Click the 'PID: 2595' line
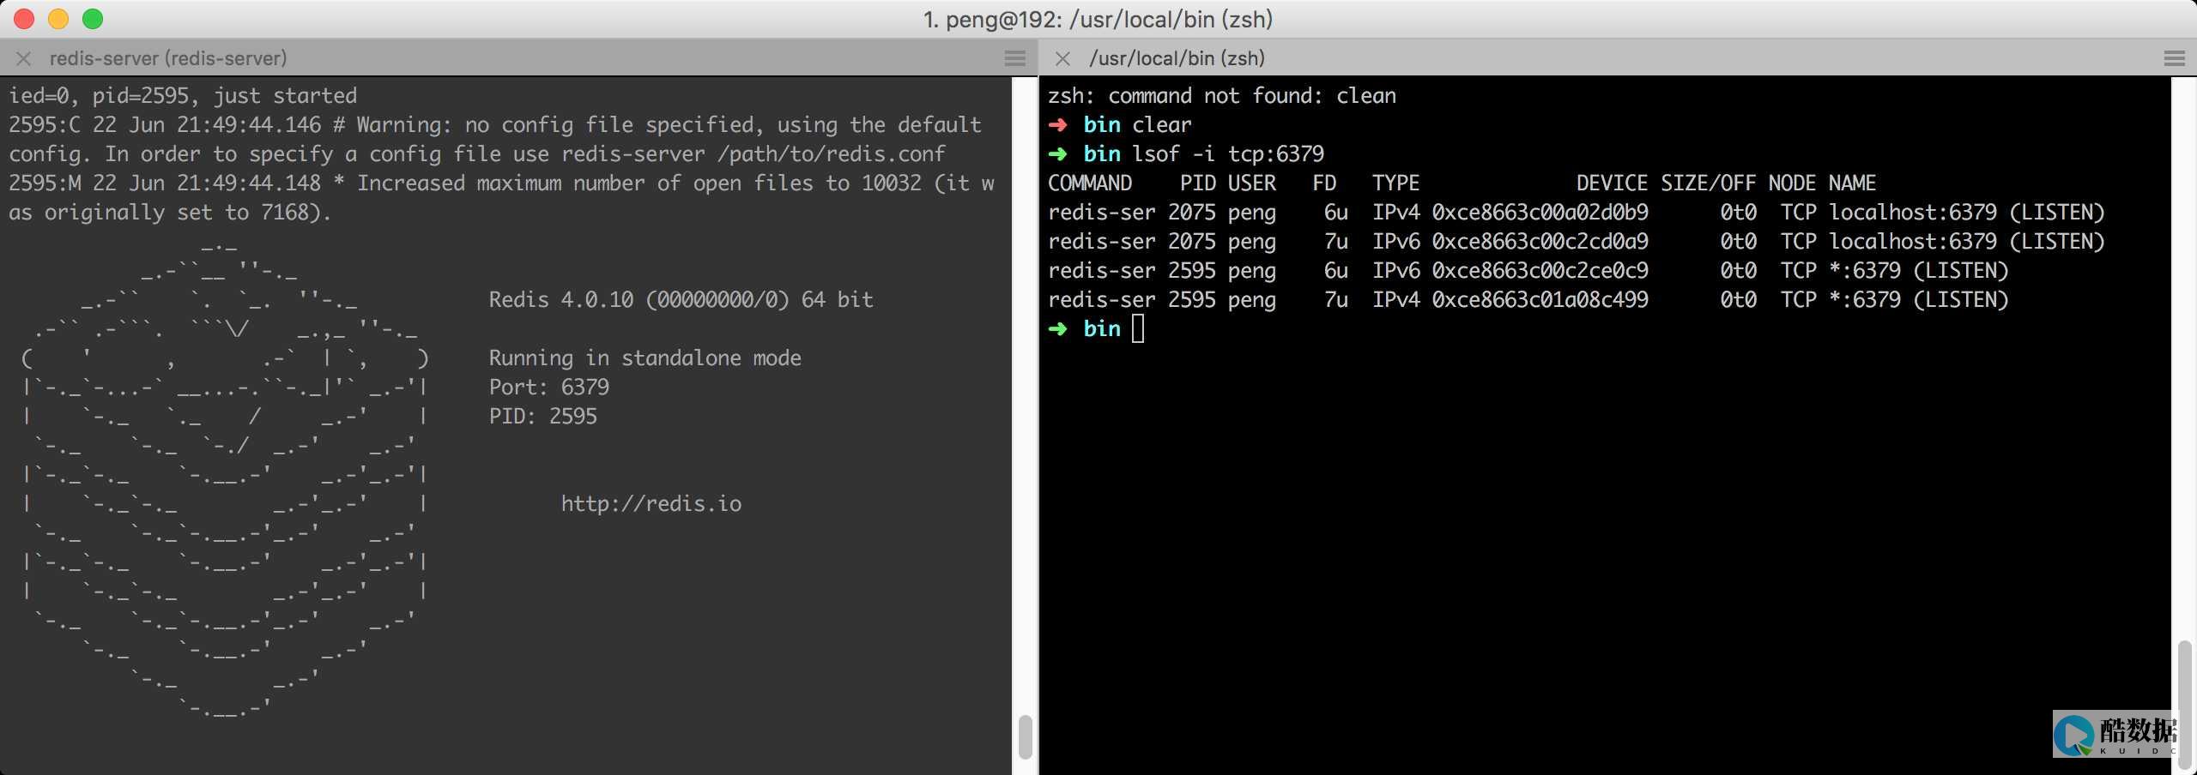The width and height of the screenshot is (2197, 775). click(542, 416)
